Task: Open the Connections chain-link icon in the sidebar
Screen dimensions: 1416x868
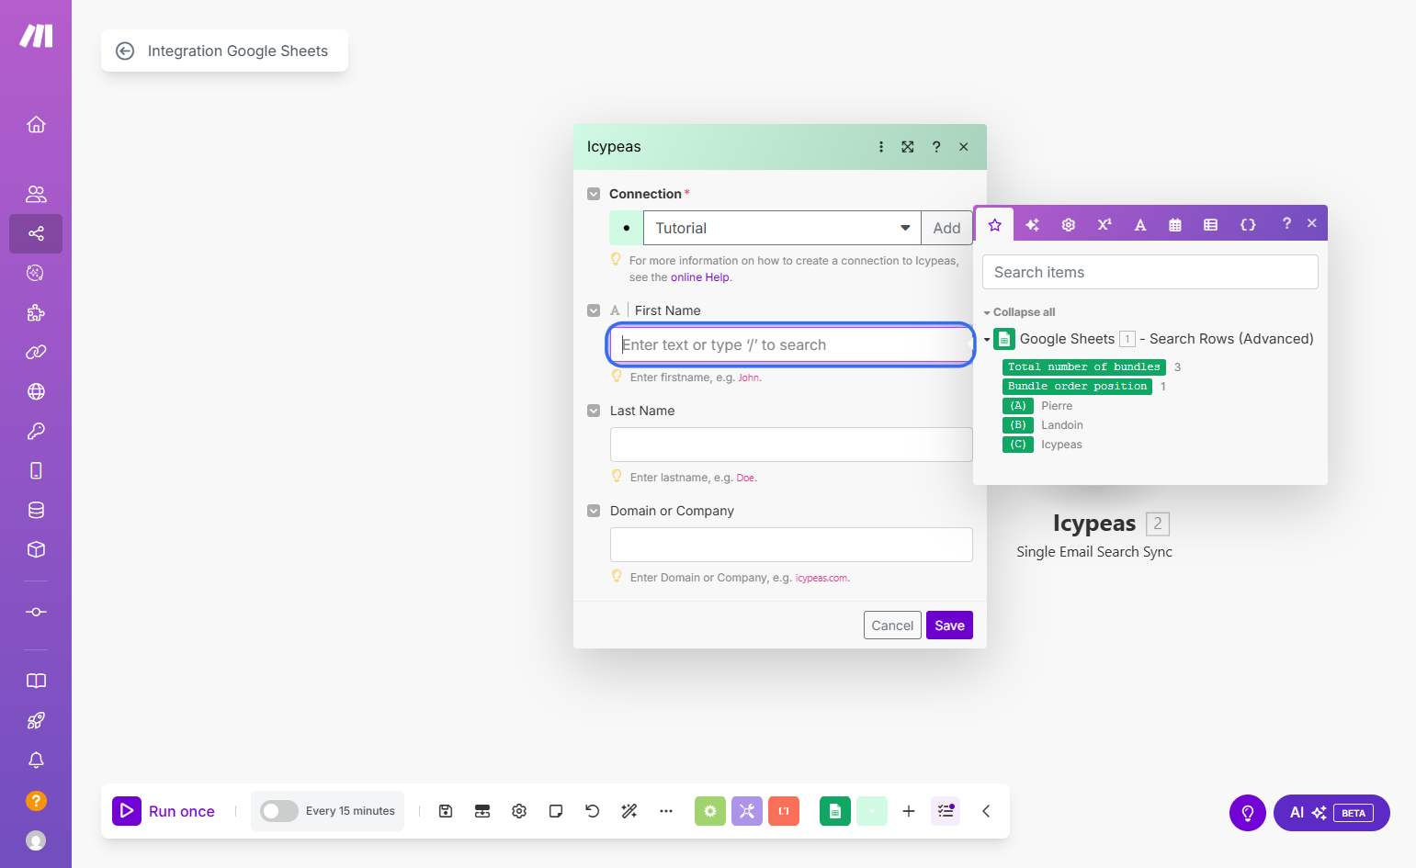Action: [36, 352]
